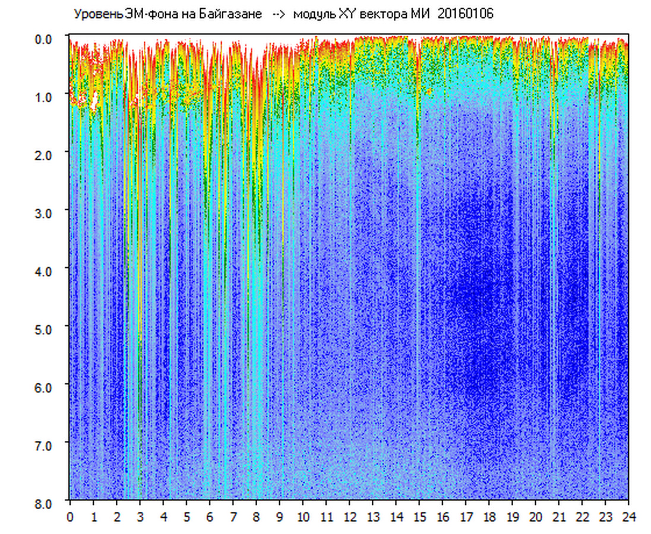Select the 3.0 label on vertical axis
Image resolution: width=651 pixels, height=534 pixels.
(x=45, y=212)
